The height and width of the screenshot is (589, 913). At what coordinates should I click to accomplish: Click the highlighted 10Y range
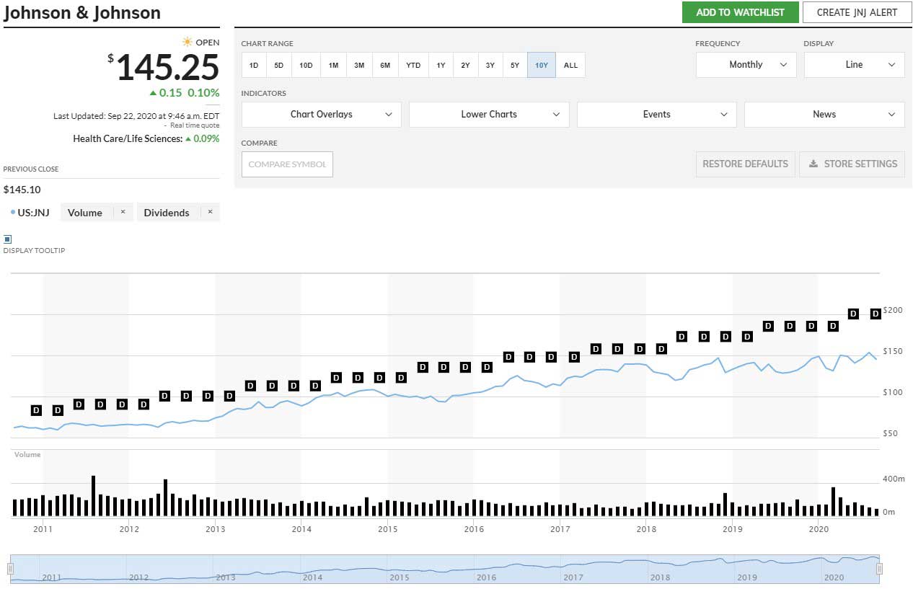pyautogui.click(x=542, y=65)
